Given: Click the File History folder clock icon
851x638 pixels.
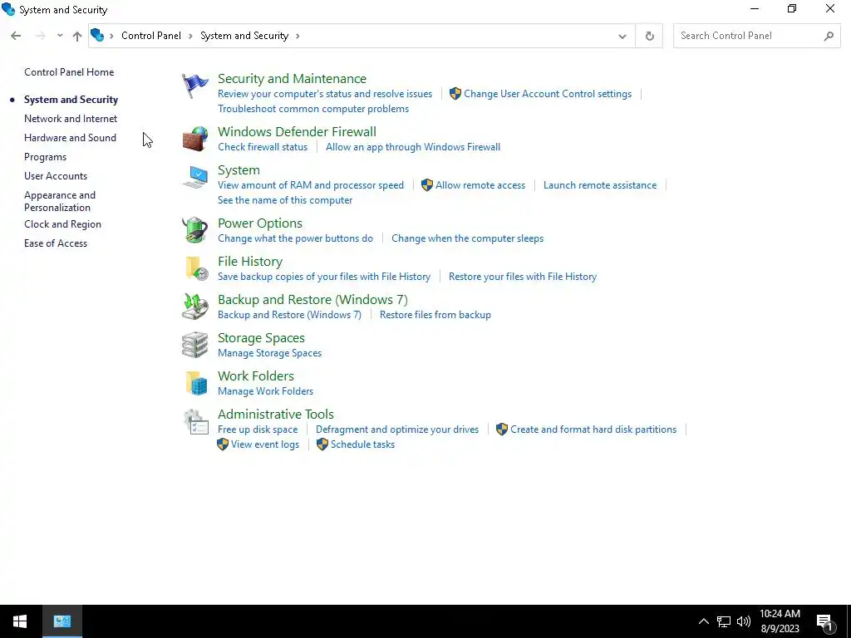Looking at the screenshot, I should [196, 268].
